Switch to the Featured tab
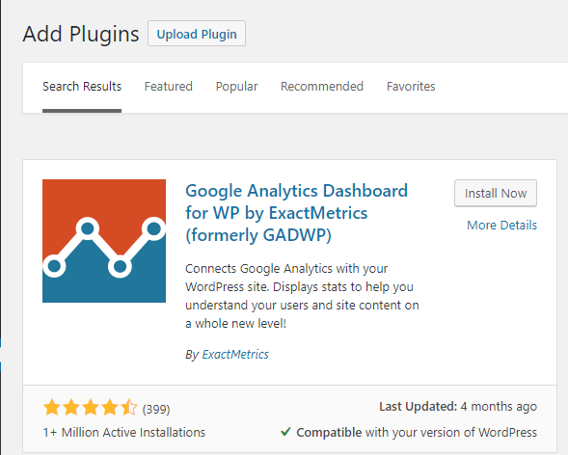Viewport: 568px width, 455px height. click(x=169, y=87)
